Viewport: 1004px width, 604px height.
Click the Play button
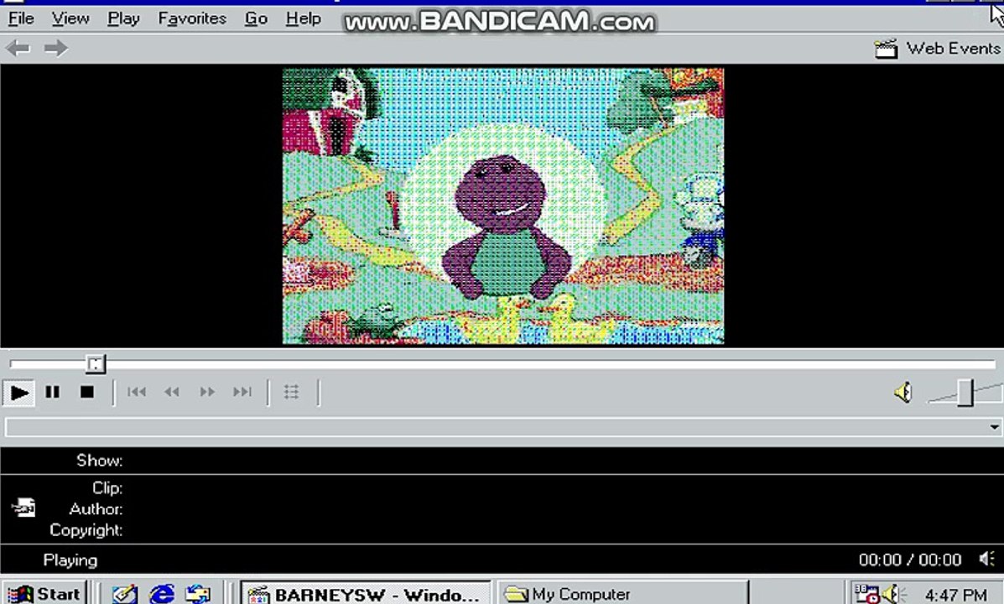click(18, 393)
